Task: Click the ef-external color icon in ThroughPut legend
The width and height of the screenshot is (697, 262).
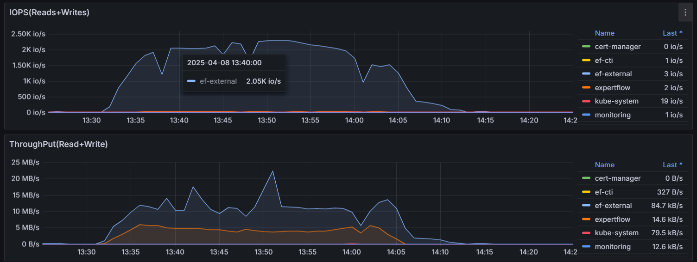Action: (x=586, y=206)
